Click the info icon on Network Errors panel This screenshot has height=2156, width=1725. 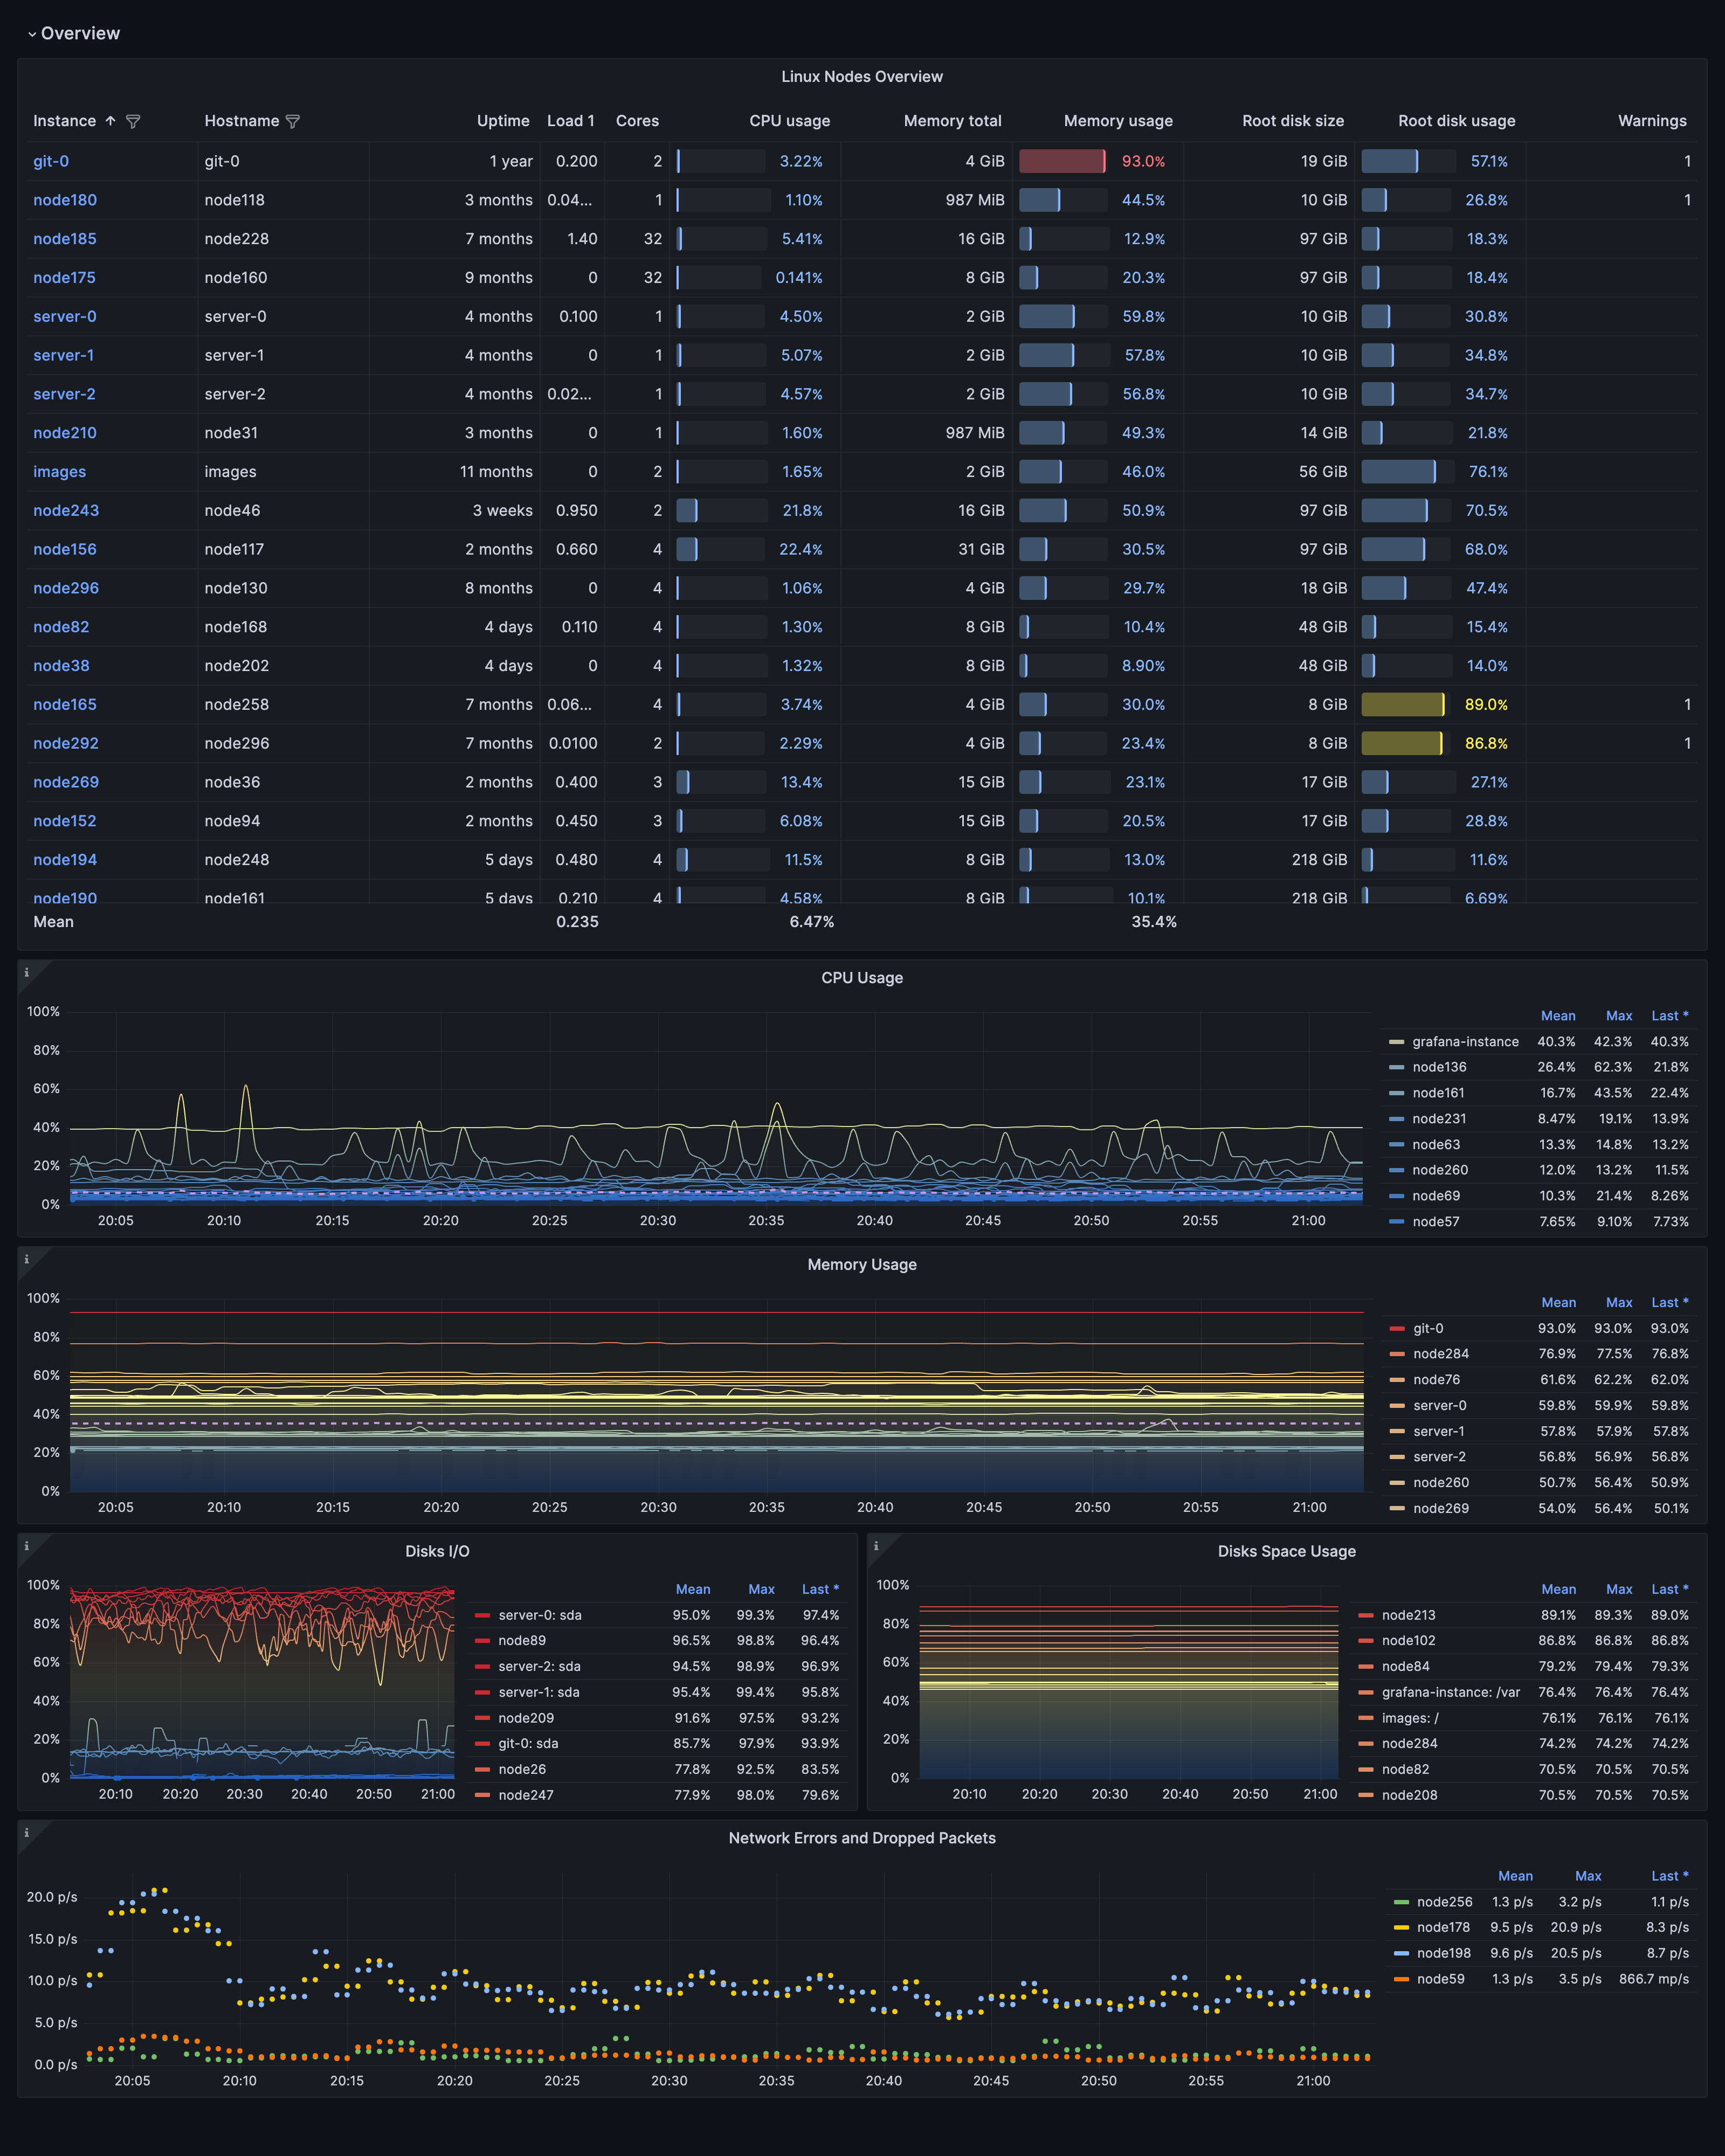27,1833
